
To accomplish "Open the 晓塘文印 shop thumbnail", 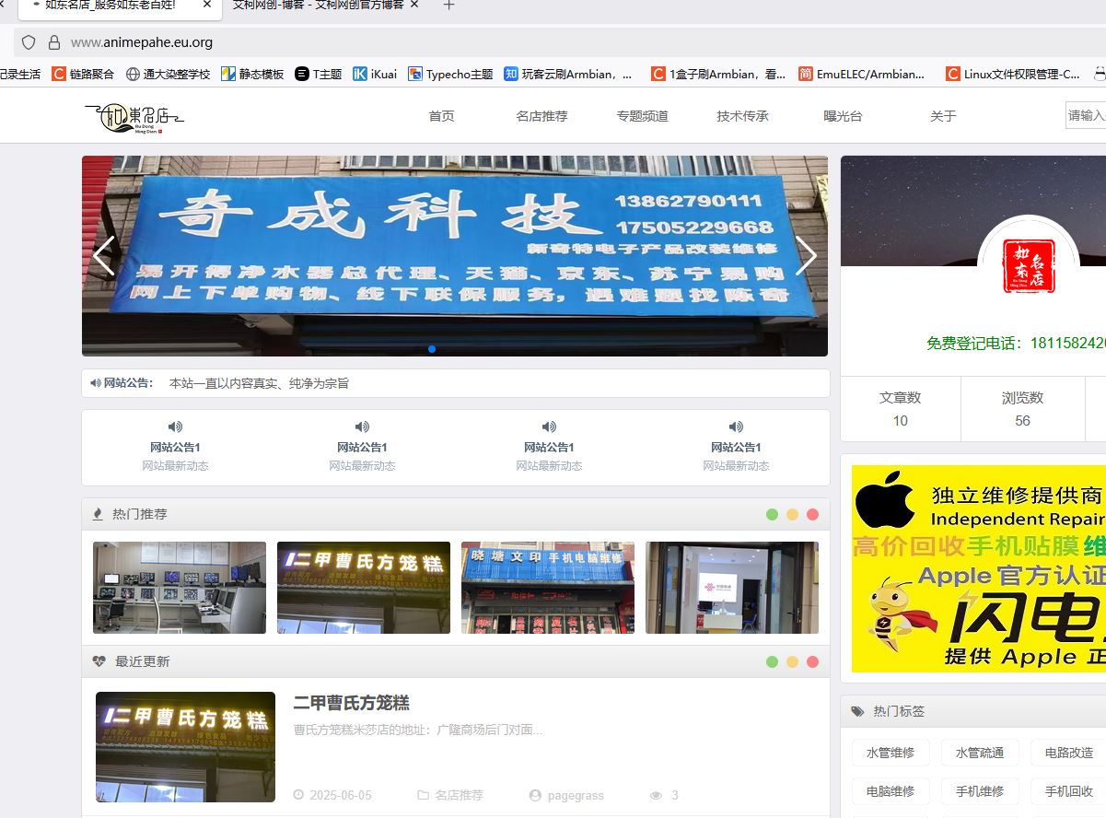I will (548, 588).
